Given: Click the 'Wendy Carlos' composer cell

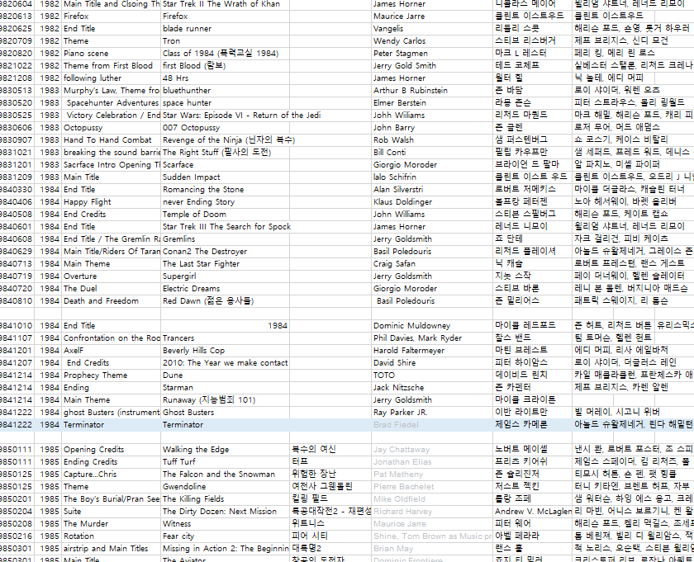Looking at the screenshot, I should click(432, 41).
